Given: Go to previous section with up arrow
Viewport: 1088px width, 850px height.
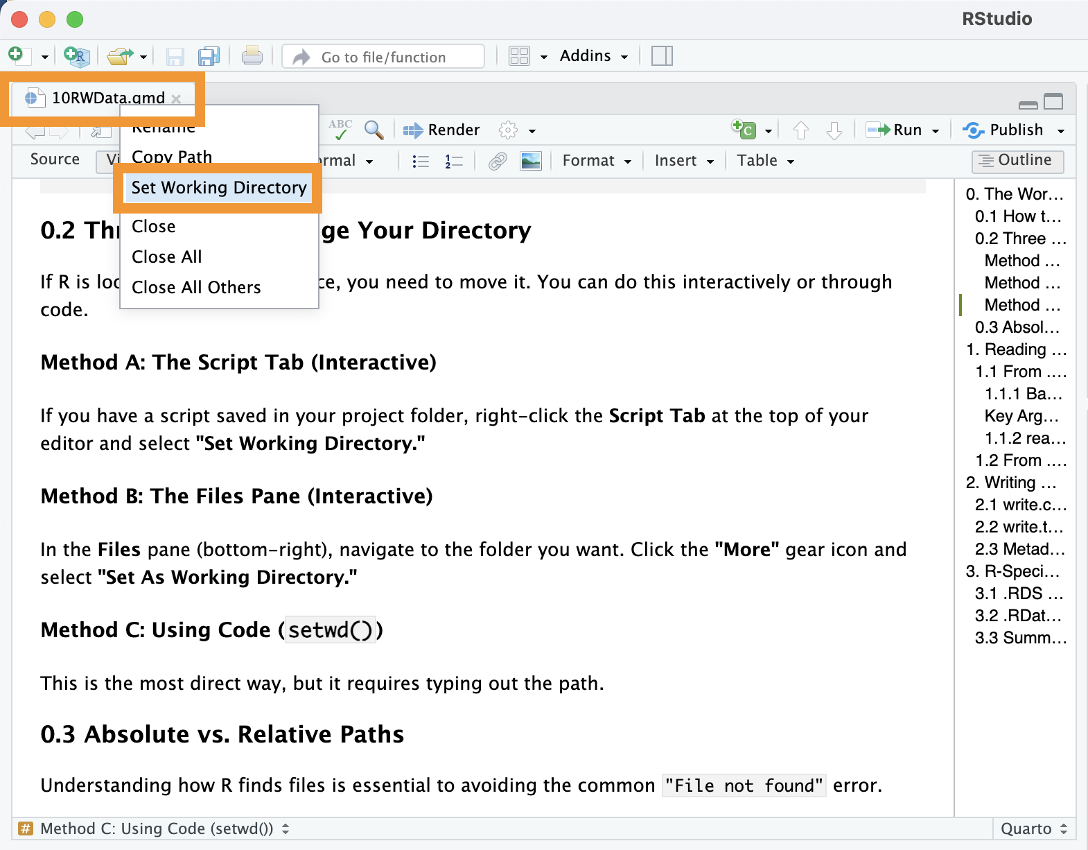Looking at the screenshot, I should click(801, 130).
